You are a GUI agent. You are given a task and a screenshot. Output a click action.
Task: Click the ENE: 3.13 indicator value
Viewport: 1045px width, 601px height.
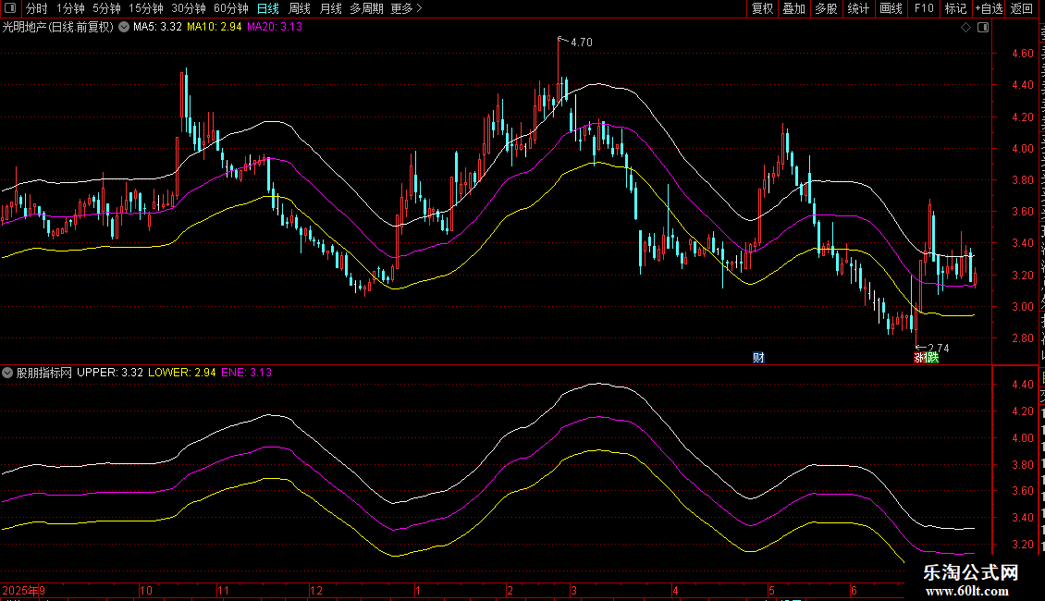pos(247,373)
